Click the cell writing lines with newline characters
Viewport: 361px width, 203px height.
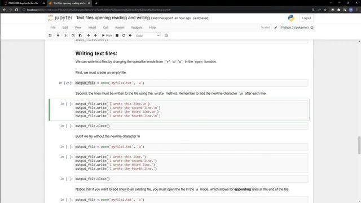tap(191, 110)
